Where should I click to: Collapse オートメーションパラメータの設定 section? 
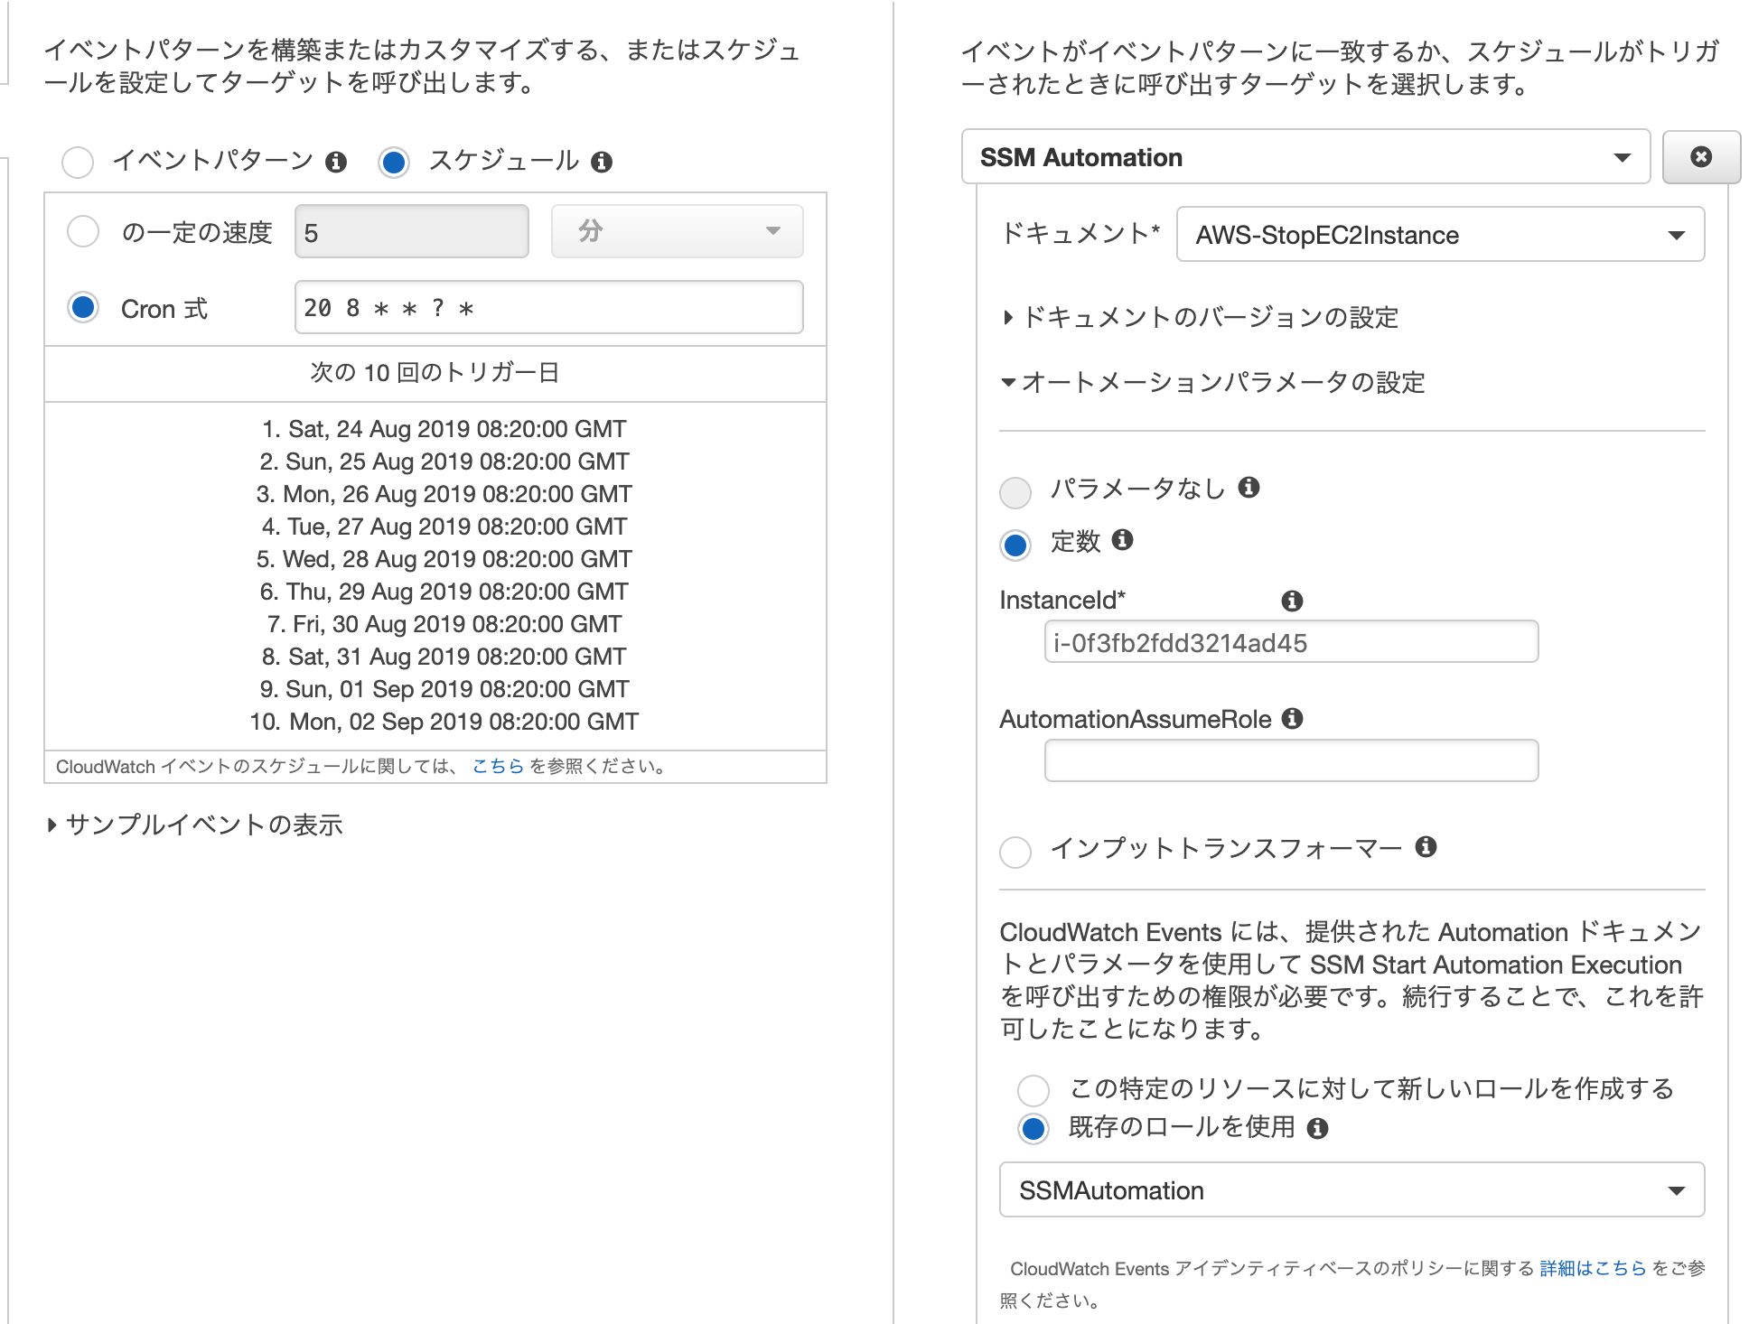pos(1213,383)
